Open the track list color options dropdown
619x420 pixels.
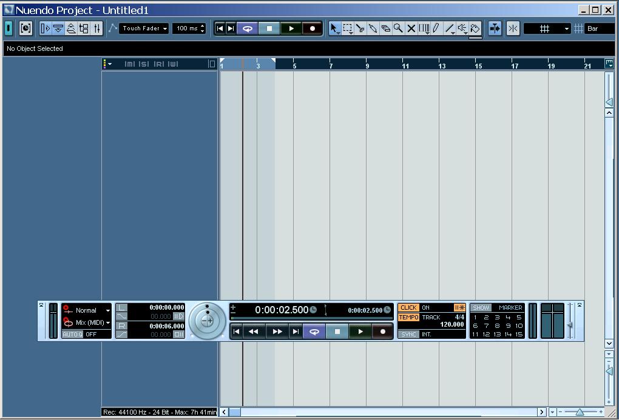pos(107,64)
